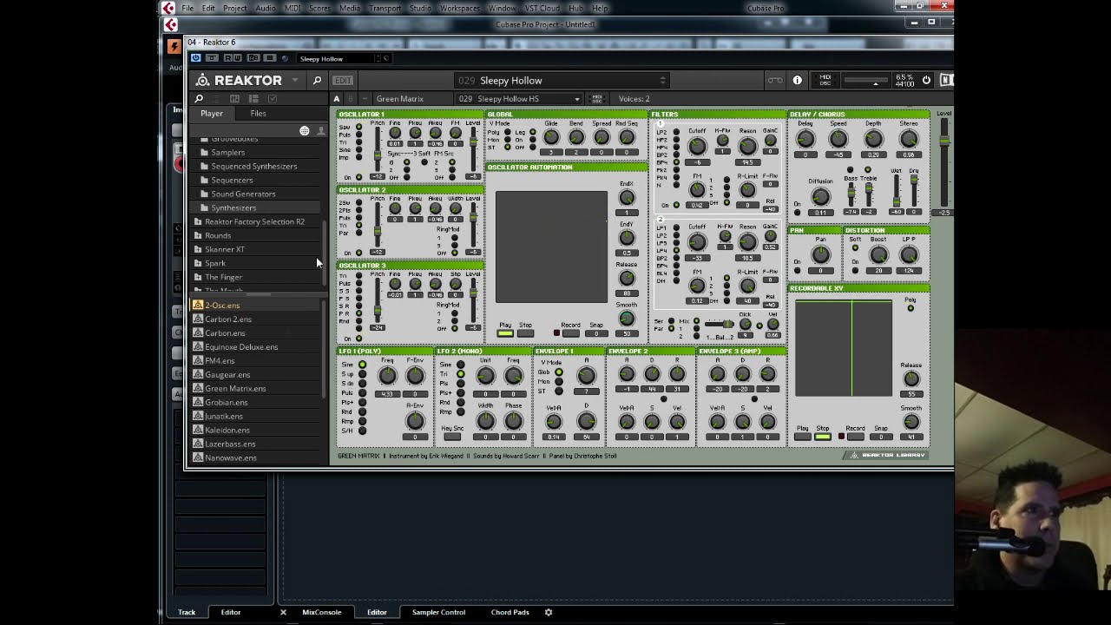
Task: Expand The Finger folder
Action: [223, 277]
